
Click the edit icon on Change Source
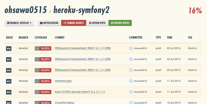click(65, 23)
